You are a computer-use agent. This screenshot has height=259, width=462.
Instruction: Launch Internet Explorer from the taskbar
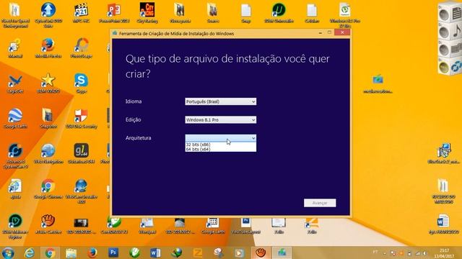pyautogui.click(x=29, y=253)
